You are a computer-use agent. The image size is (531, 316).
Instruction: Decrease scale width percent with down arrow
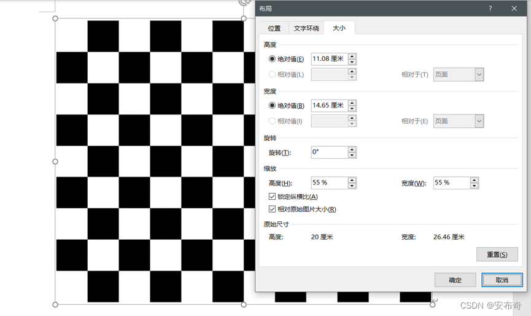tap(475, 186)
